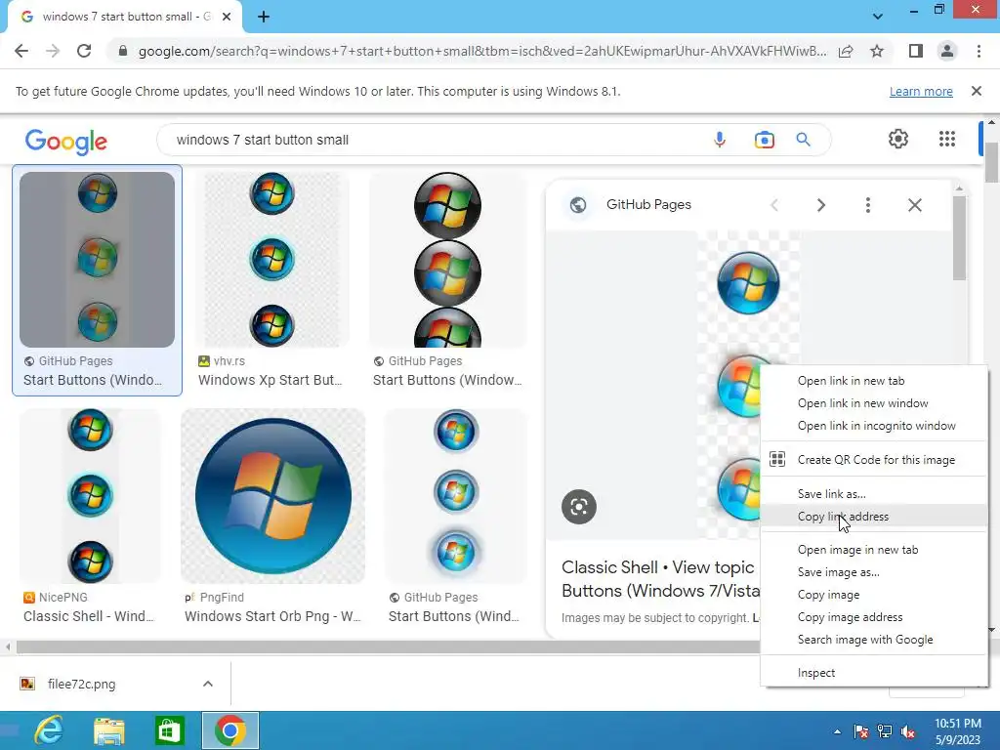Click the 'Windows Start Orb Png - W…' result title

click(x=273, y=617)
